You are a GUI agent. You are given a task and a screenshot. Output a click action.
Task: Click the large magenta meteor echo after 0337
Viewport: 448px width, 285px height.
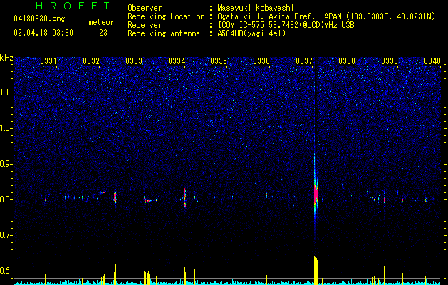click(x=316, y=195)
